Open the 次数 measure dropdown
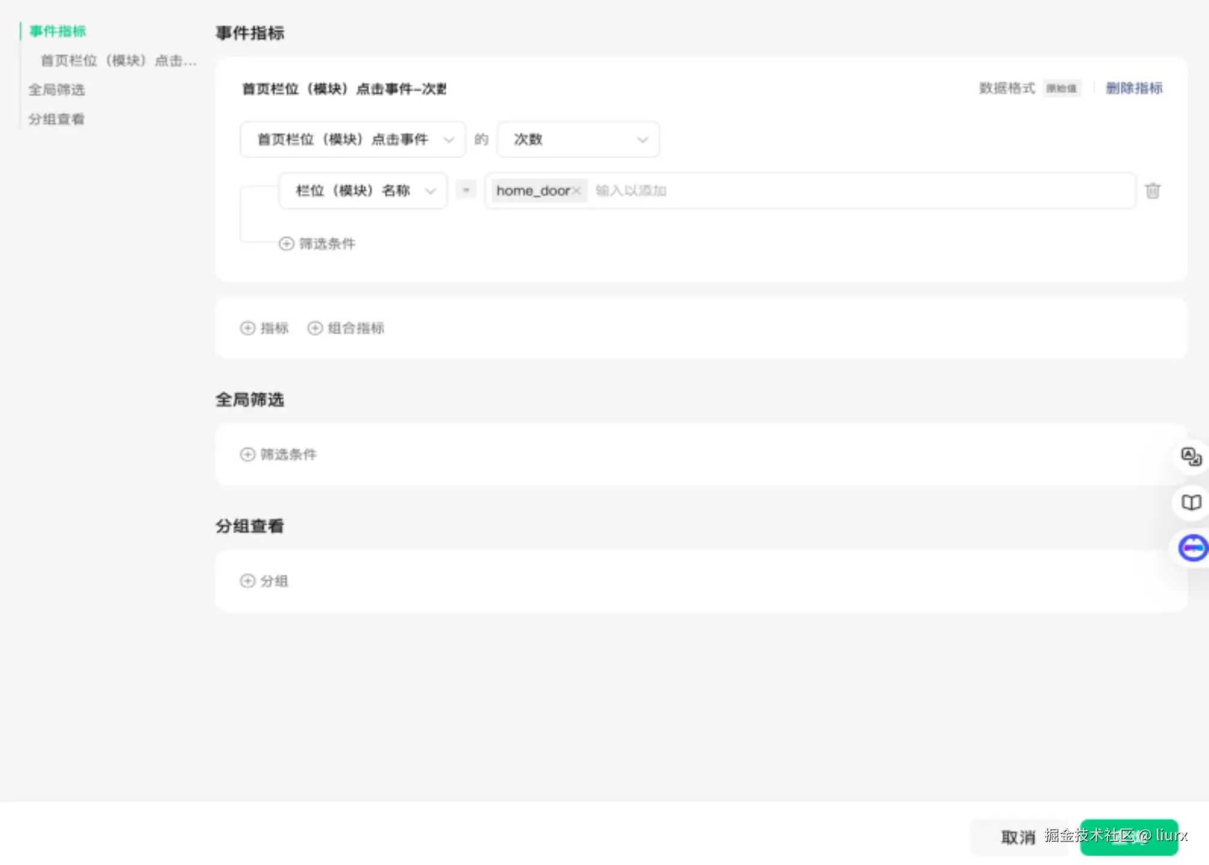1209x865 pixels. [x=578, y=139]
